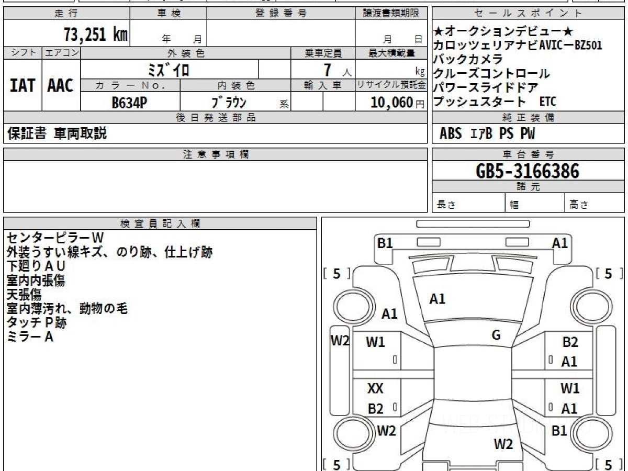Screen dimensions: 628x471
Task: Select the センターピラーW note
Action: click(56, 239)
